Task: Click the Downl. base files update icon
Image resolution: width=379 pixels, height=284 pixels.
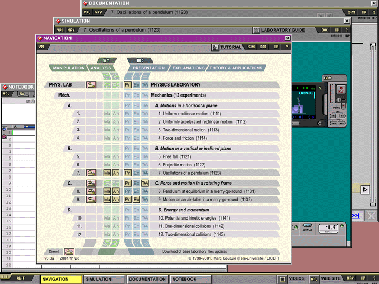Action: click(x=69, y=252)
